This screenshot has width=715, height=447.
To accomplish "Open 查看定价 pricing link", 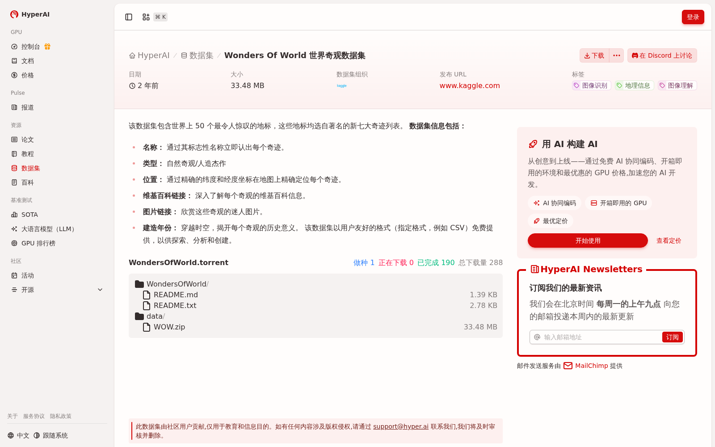I will (669, 240).
